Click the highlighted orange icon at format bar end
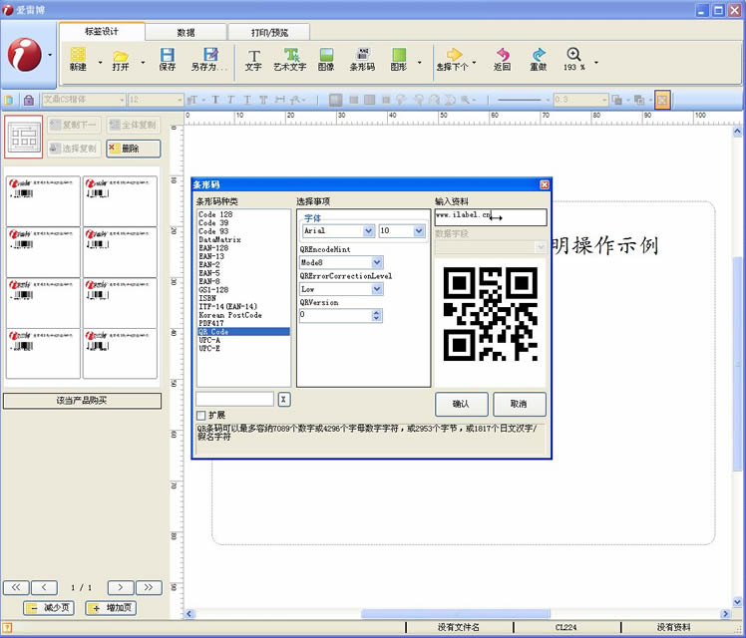The height and width of the screenshot is (638, 746). [662, 100]
